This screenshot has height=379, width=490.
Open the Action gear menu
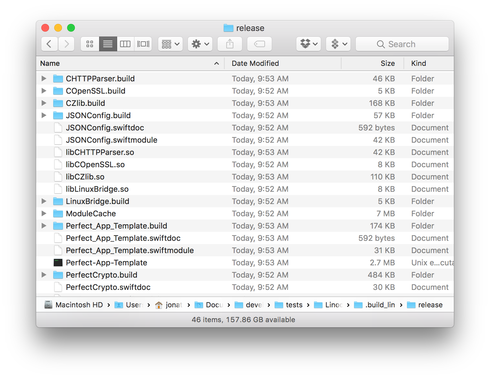[200, 44]
